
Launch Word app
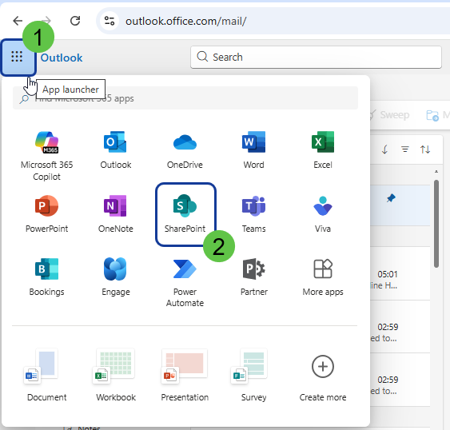click(x=253, y=149)
